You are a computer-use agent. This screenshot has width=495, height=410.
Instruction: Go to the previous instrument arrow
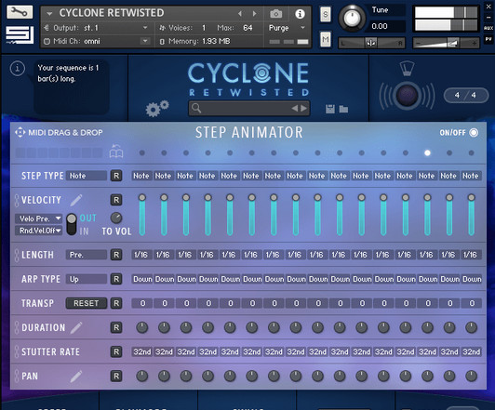pos(240,14)
